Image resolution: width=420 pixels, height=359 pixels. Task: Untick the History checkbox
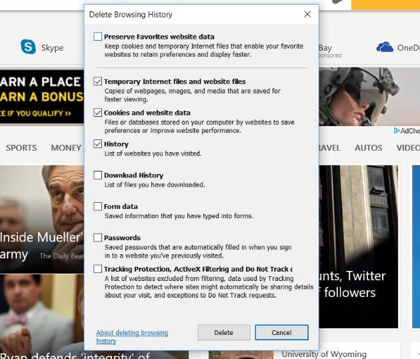[98, 144]
